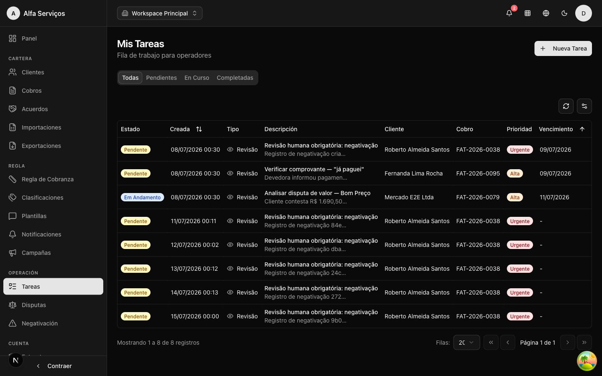The image size is (602, 376).
Task: Open the Workspace Principal selector
Action: [160, 13]
